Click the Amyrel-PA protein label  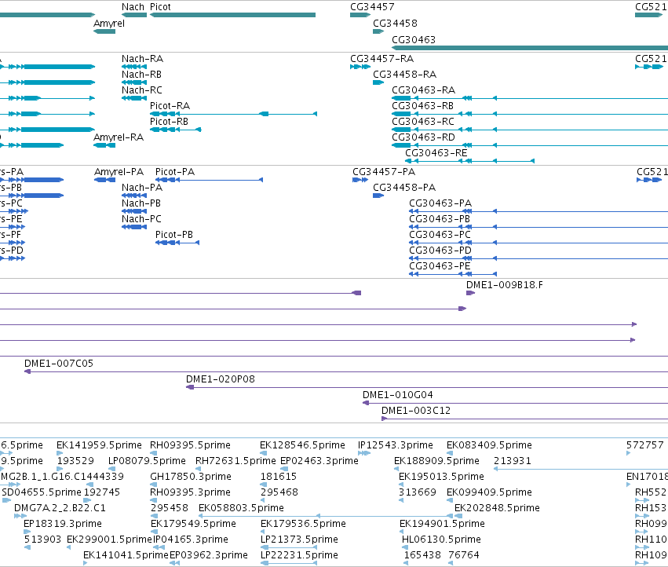click(119, 171)
